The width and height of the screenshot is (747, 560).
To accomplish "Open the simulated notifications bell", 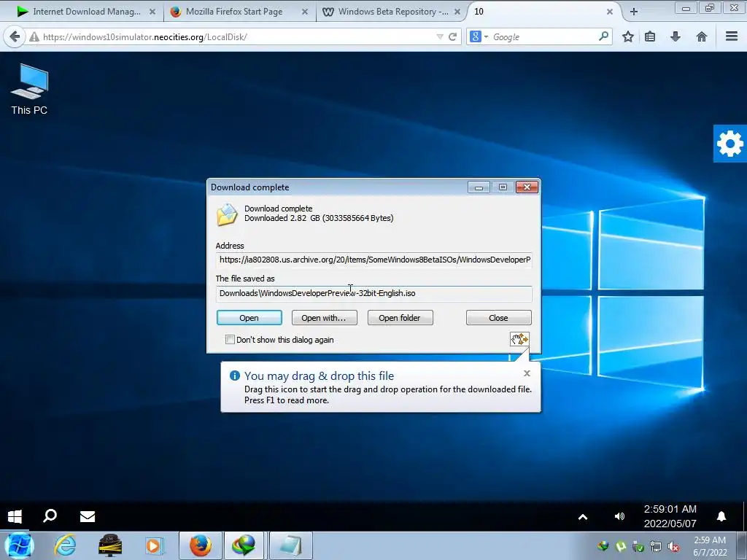I will (x=721, y=517).
